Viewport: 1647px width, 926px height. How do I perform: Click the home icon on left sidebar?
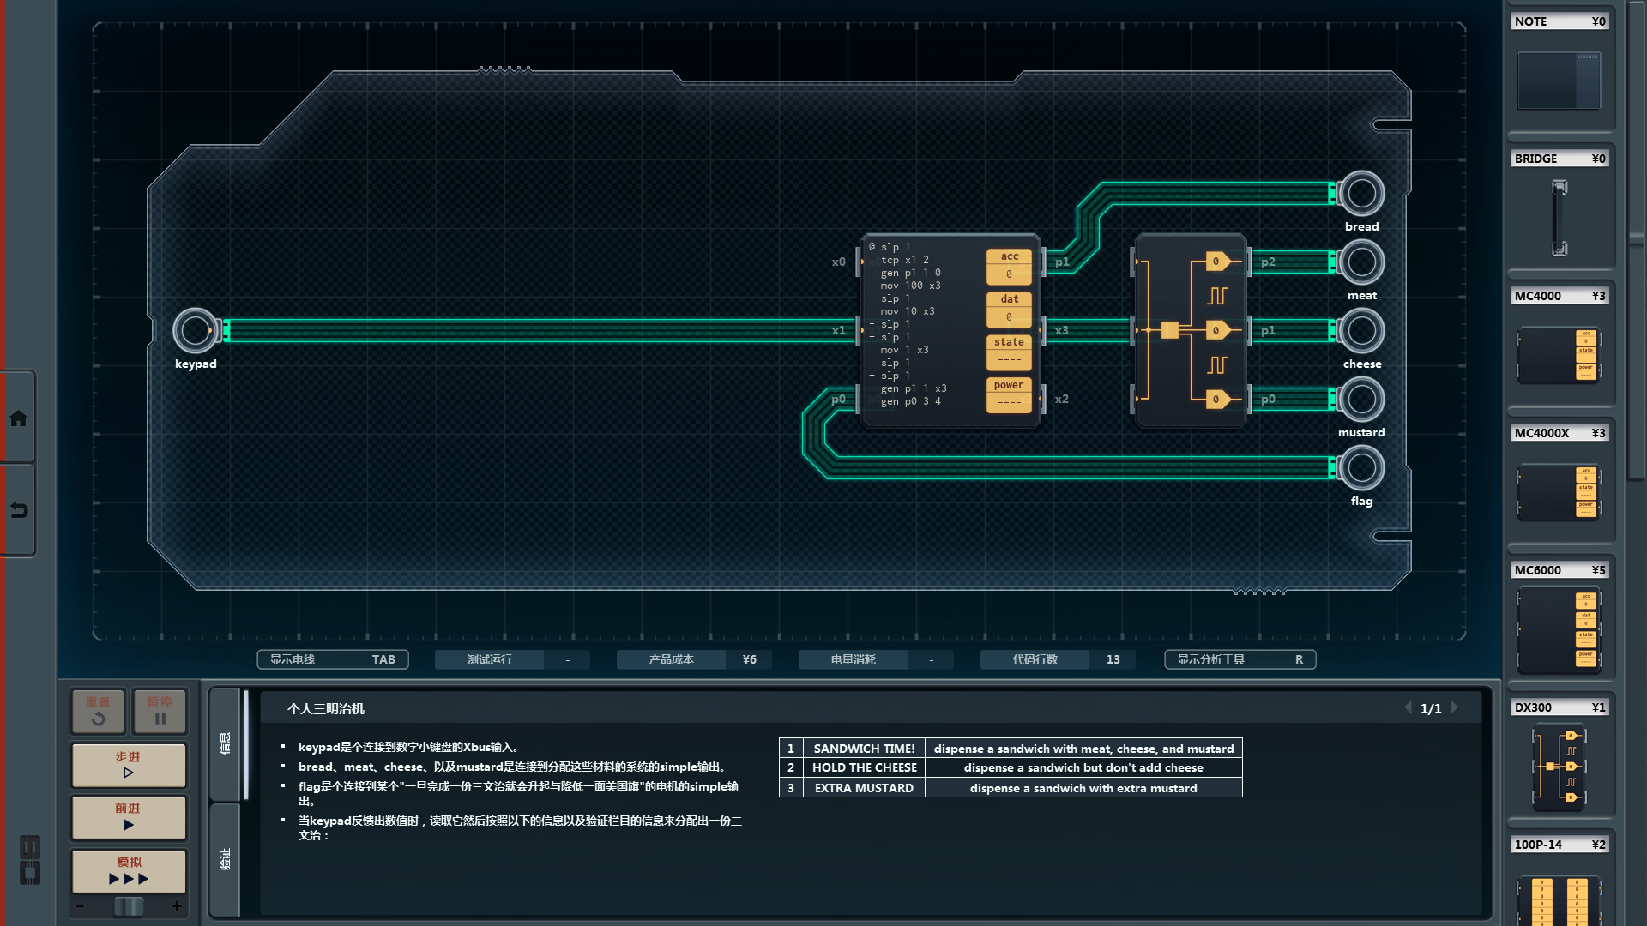click(18, 418)
